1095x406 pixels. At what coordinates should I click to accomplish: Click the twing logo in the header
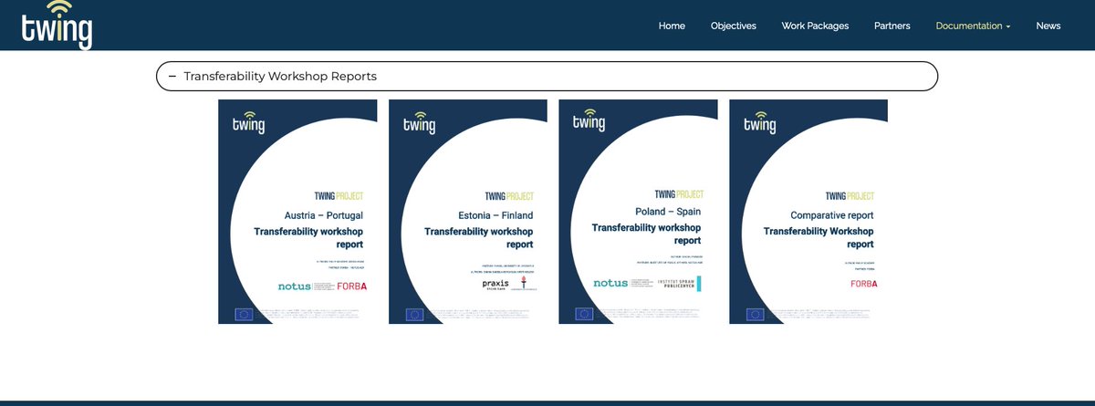click(x=57, y=25)
